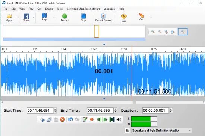Open the Help menu
This screenshot has width=205, height=136.
(x=122, y=9)
